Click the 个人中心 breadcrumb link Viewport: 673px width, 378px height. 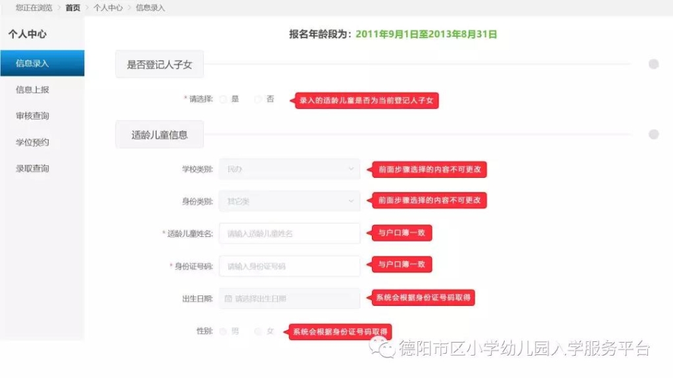coord(108,8)
